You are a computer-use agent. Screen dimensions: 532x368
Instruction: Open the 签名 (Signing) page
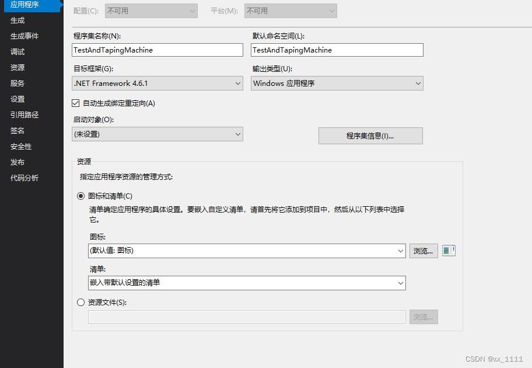click(x=17, y=131)
